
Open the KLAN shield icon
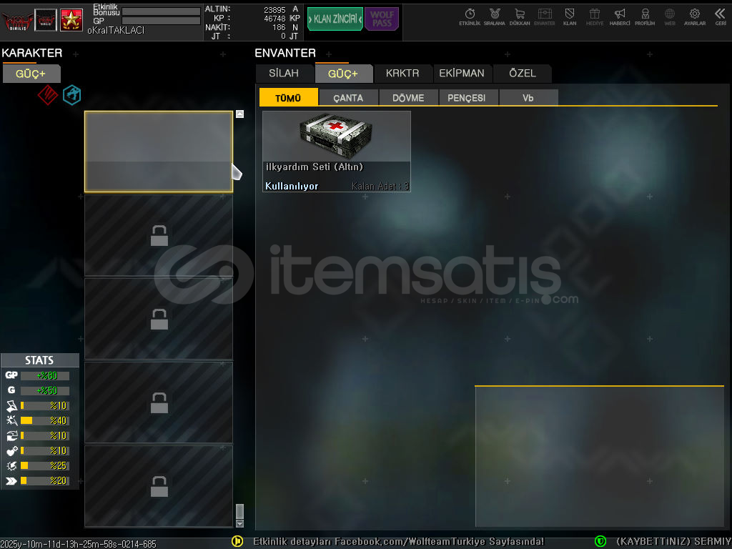[x=570, y=17]
